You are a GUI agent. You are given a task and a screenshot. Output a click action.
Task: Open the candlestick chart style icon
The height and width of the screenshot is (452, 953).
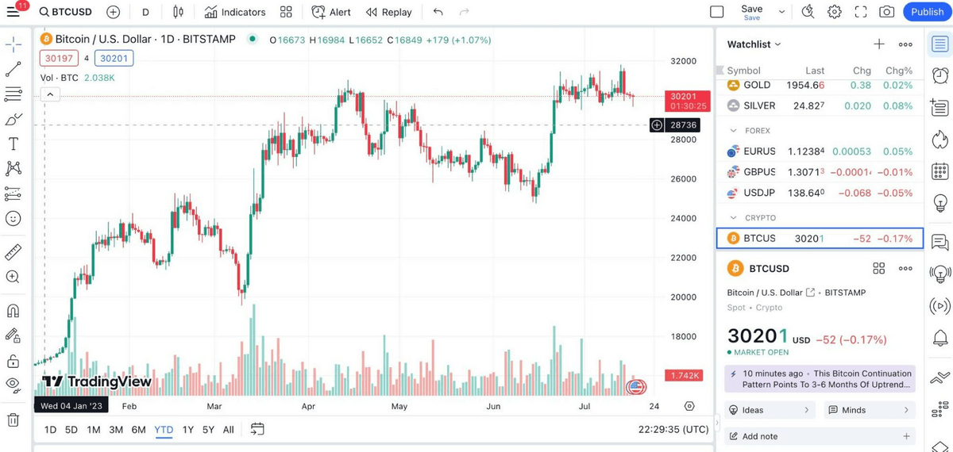[x=178, y=12]
